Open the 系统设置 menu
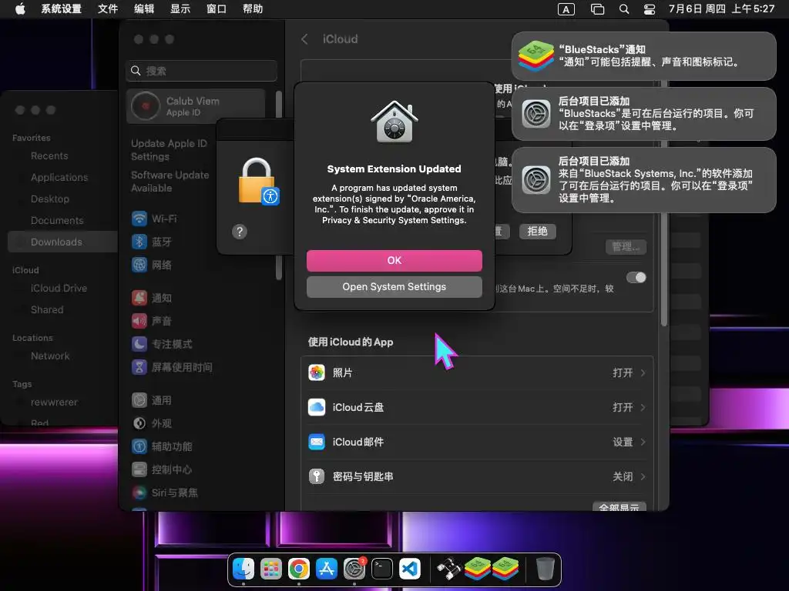The width and height of the screenshot is (789, 591). pos(61,9)
